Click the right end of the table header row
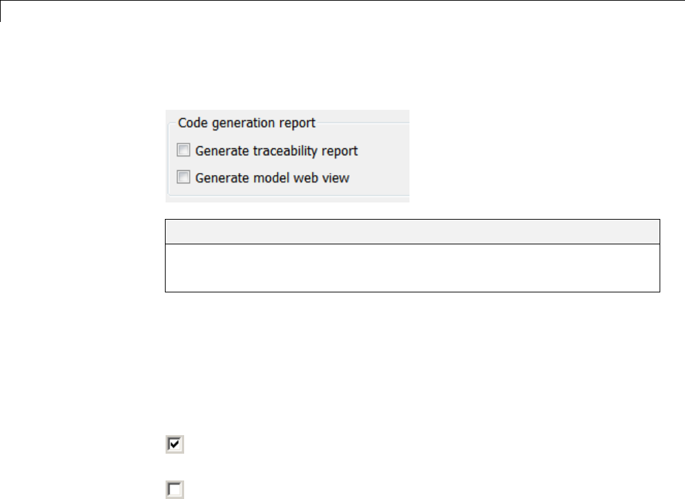 tap(646, 231)
